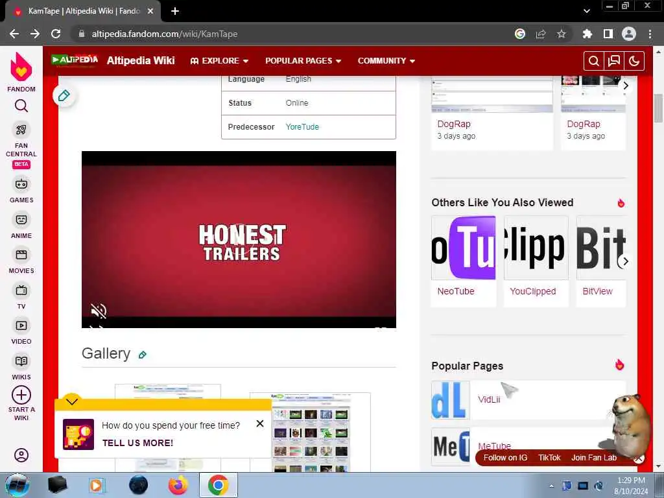The width and height of the screenshot is (664, 498).
Task: Open the Movies clapperboard icon
Action: click(x=21, y=255)
